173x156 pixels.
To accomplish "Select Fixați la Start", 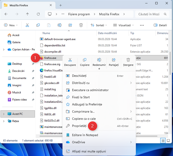I will pos(99,97).
